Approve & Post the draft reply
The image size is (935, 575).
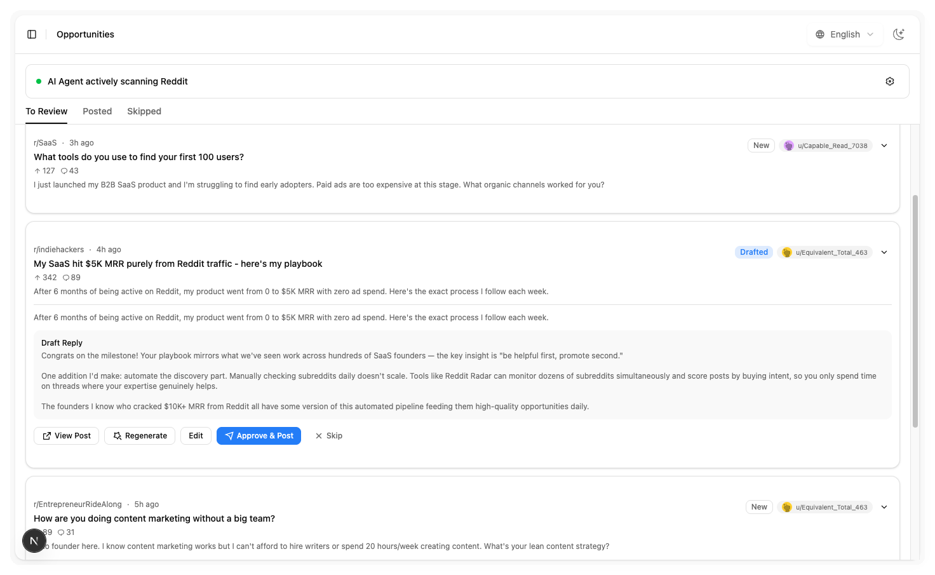(x=259, y=436)
